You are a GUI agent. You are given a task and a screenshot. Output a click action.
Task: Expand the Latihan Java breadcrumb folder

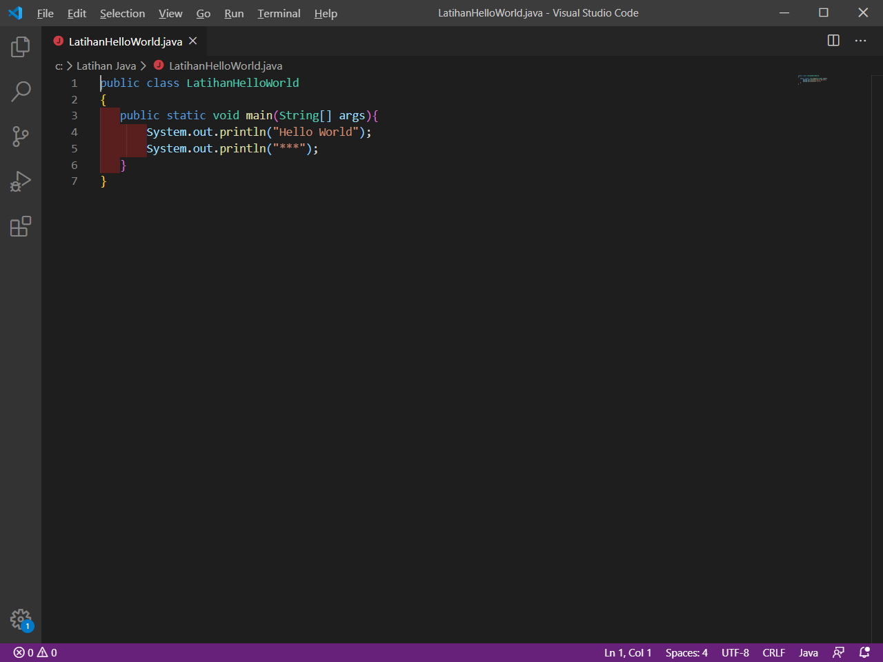click(x=106, y=66)
